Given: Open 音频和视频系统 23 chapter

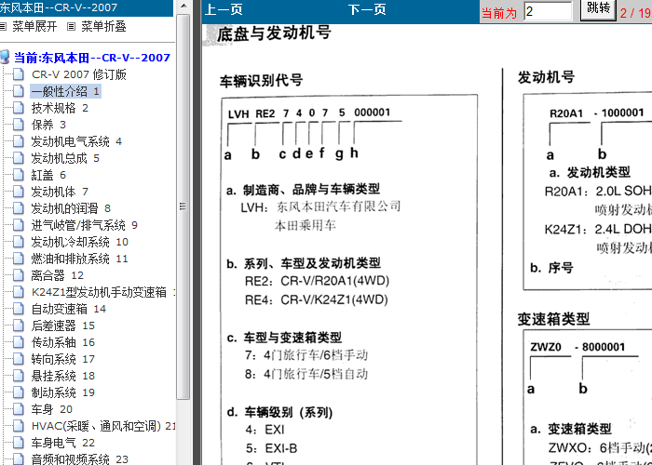Looking at the screenshot, I should click(80, 459).
